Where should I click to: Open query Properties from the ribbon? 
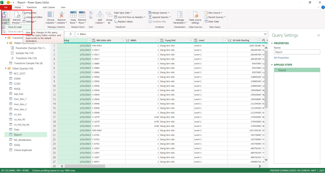(x=30, y=13)
